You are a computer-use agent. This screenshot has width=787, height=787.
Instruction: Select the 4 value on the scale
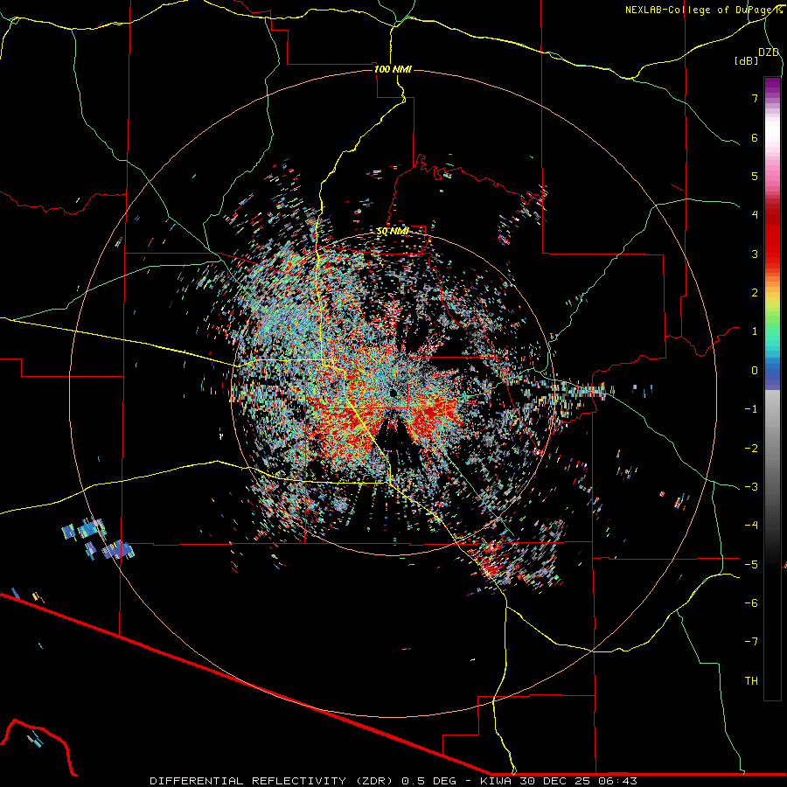tap(755, 215)
